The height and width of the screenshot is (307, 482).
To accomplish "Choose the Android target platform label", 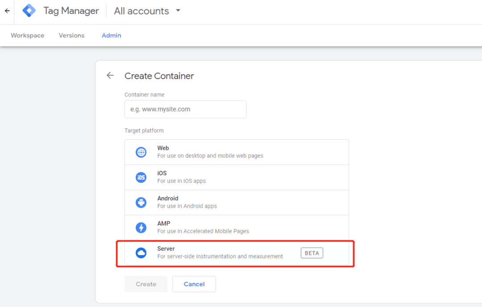I will pyautogui.click(x=168, y=199).
